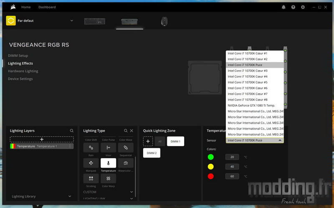Close the Lighting Type panel
Viewport: 334px width, 208px height.
[132, 131]
